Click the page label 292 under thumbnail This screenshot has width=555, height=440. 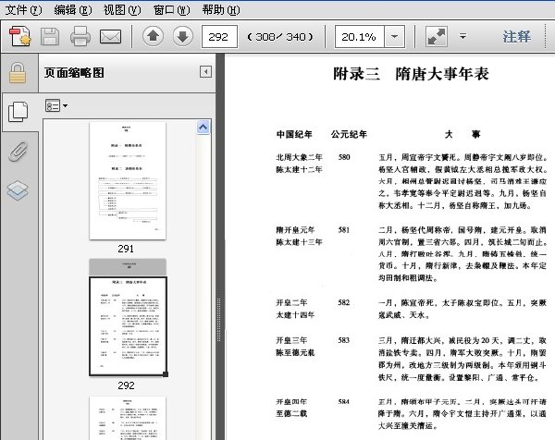[126, 385]
